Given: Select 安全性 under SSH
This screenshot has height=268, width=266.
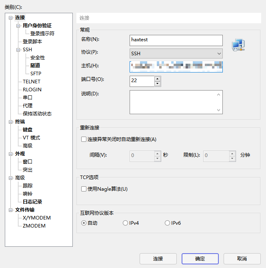Looking at the screenshot, I should click(x=38, y=58).
